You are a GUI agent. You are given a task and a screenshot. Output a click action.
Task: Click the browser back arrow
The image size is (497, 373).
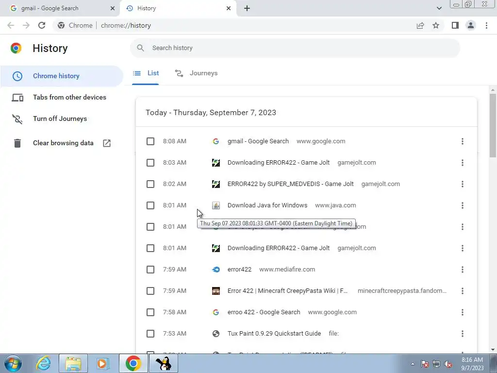11,25
